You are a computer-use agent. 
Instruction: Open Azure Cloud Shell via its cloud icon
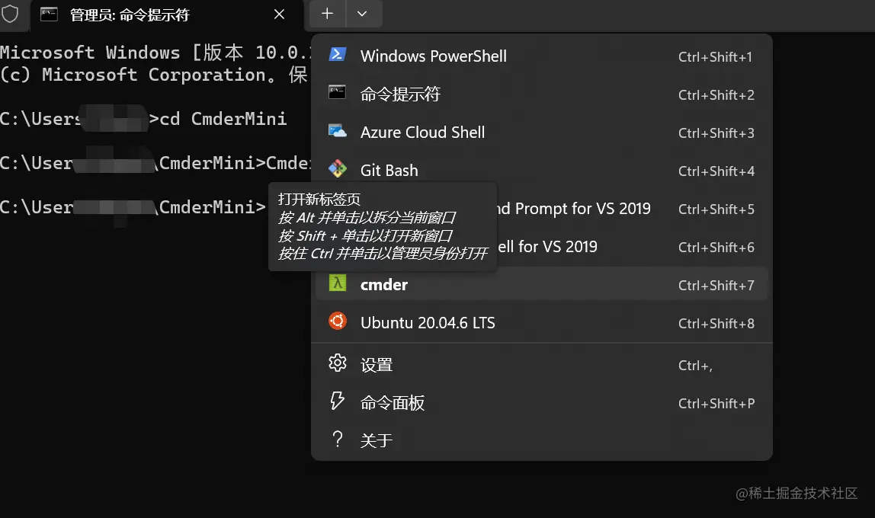pos(338,132)
